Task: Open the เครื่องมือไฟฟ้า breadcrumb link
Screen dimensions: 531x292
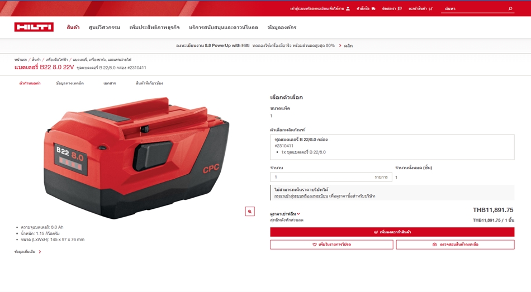Action: (x=56, y=60)
